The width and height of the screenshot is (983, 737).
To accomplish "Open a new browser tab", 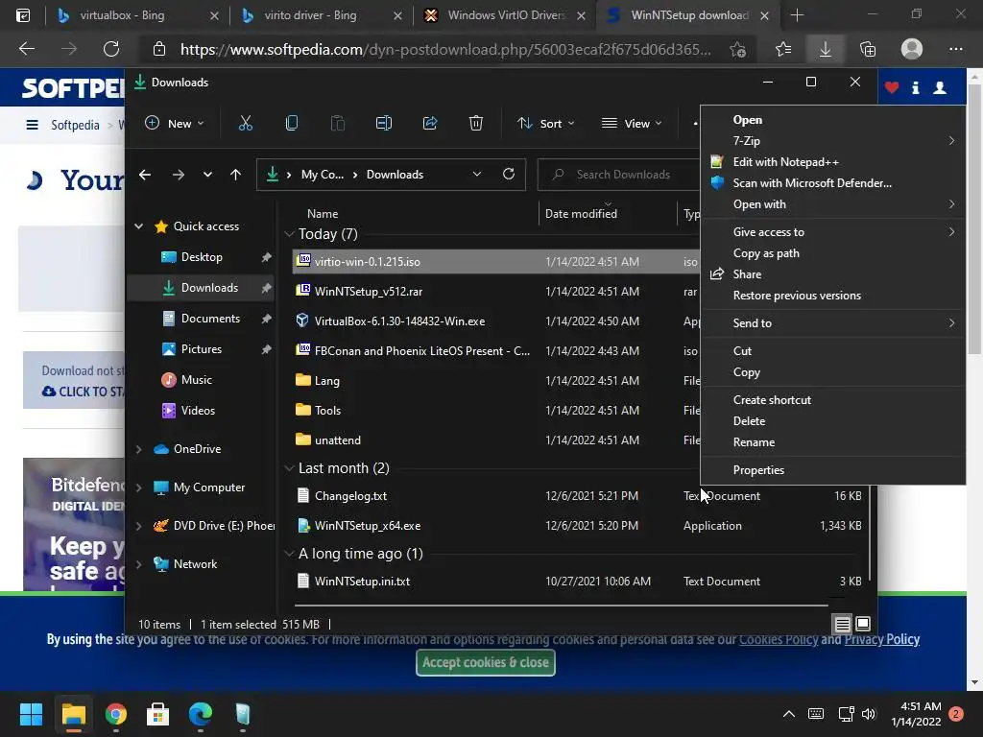I will (x=798, y=15).
